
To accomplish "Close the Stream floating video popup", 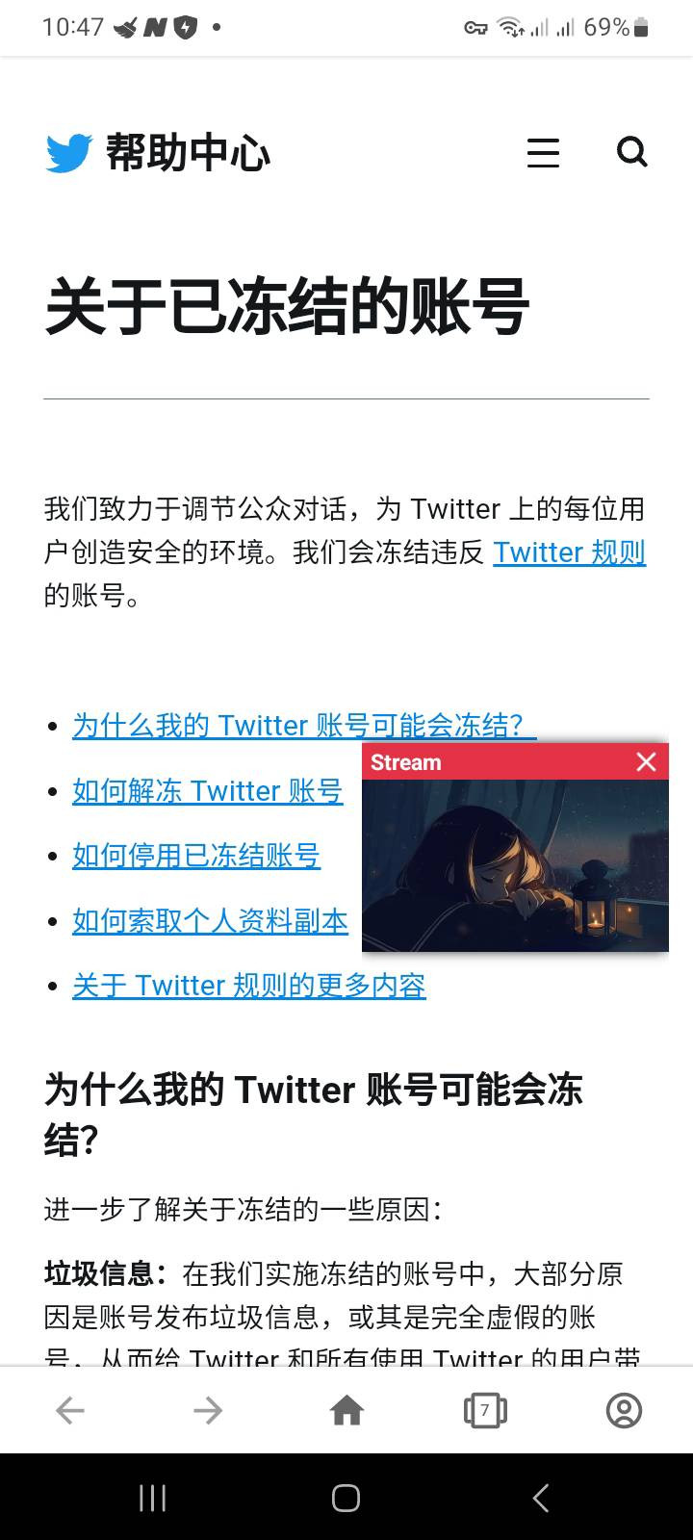I will pos(647,762).
